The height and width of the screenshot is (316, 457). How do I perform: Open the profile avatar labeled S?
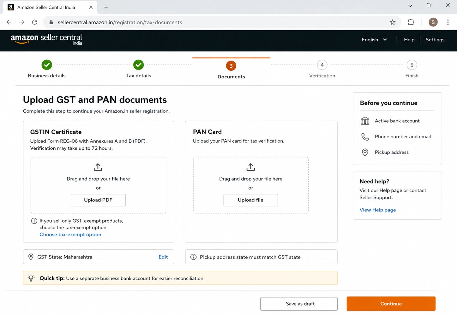(x=433, y=22)
